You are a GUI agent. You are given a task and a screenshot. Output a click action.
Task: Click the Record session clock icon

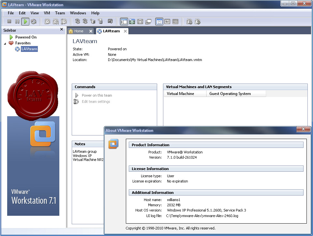point(189,22)
